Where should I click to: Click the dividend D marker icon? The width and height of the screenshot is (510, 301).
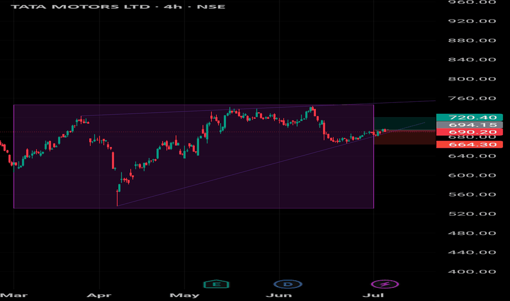pyautogui.click(x=288, y=285)
